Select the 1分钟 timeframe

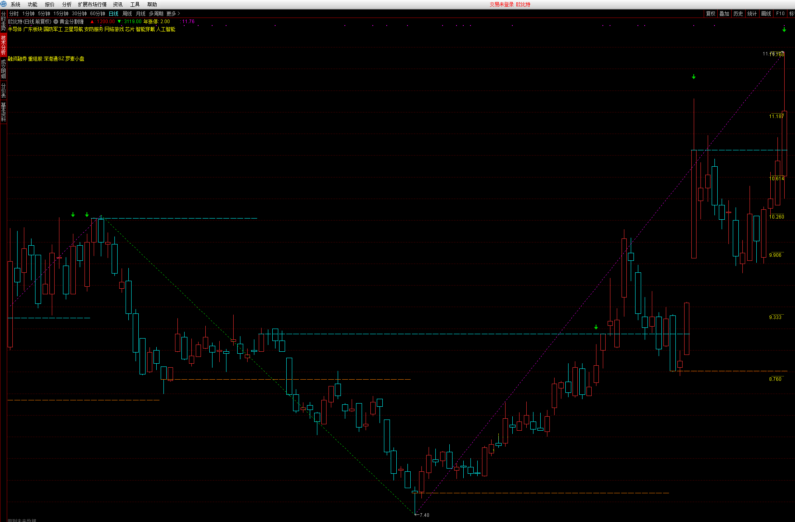(28, 14)
